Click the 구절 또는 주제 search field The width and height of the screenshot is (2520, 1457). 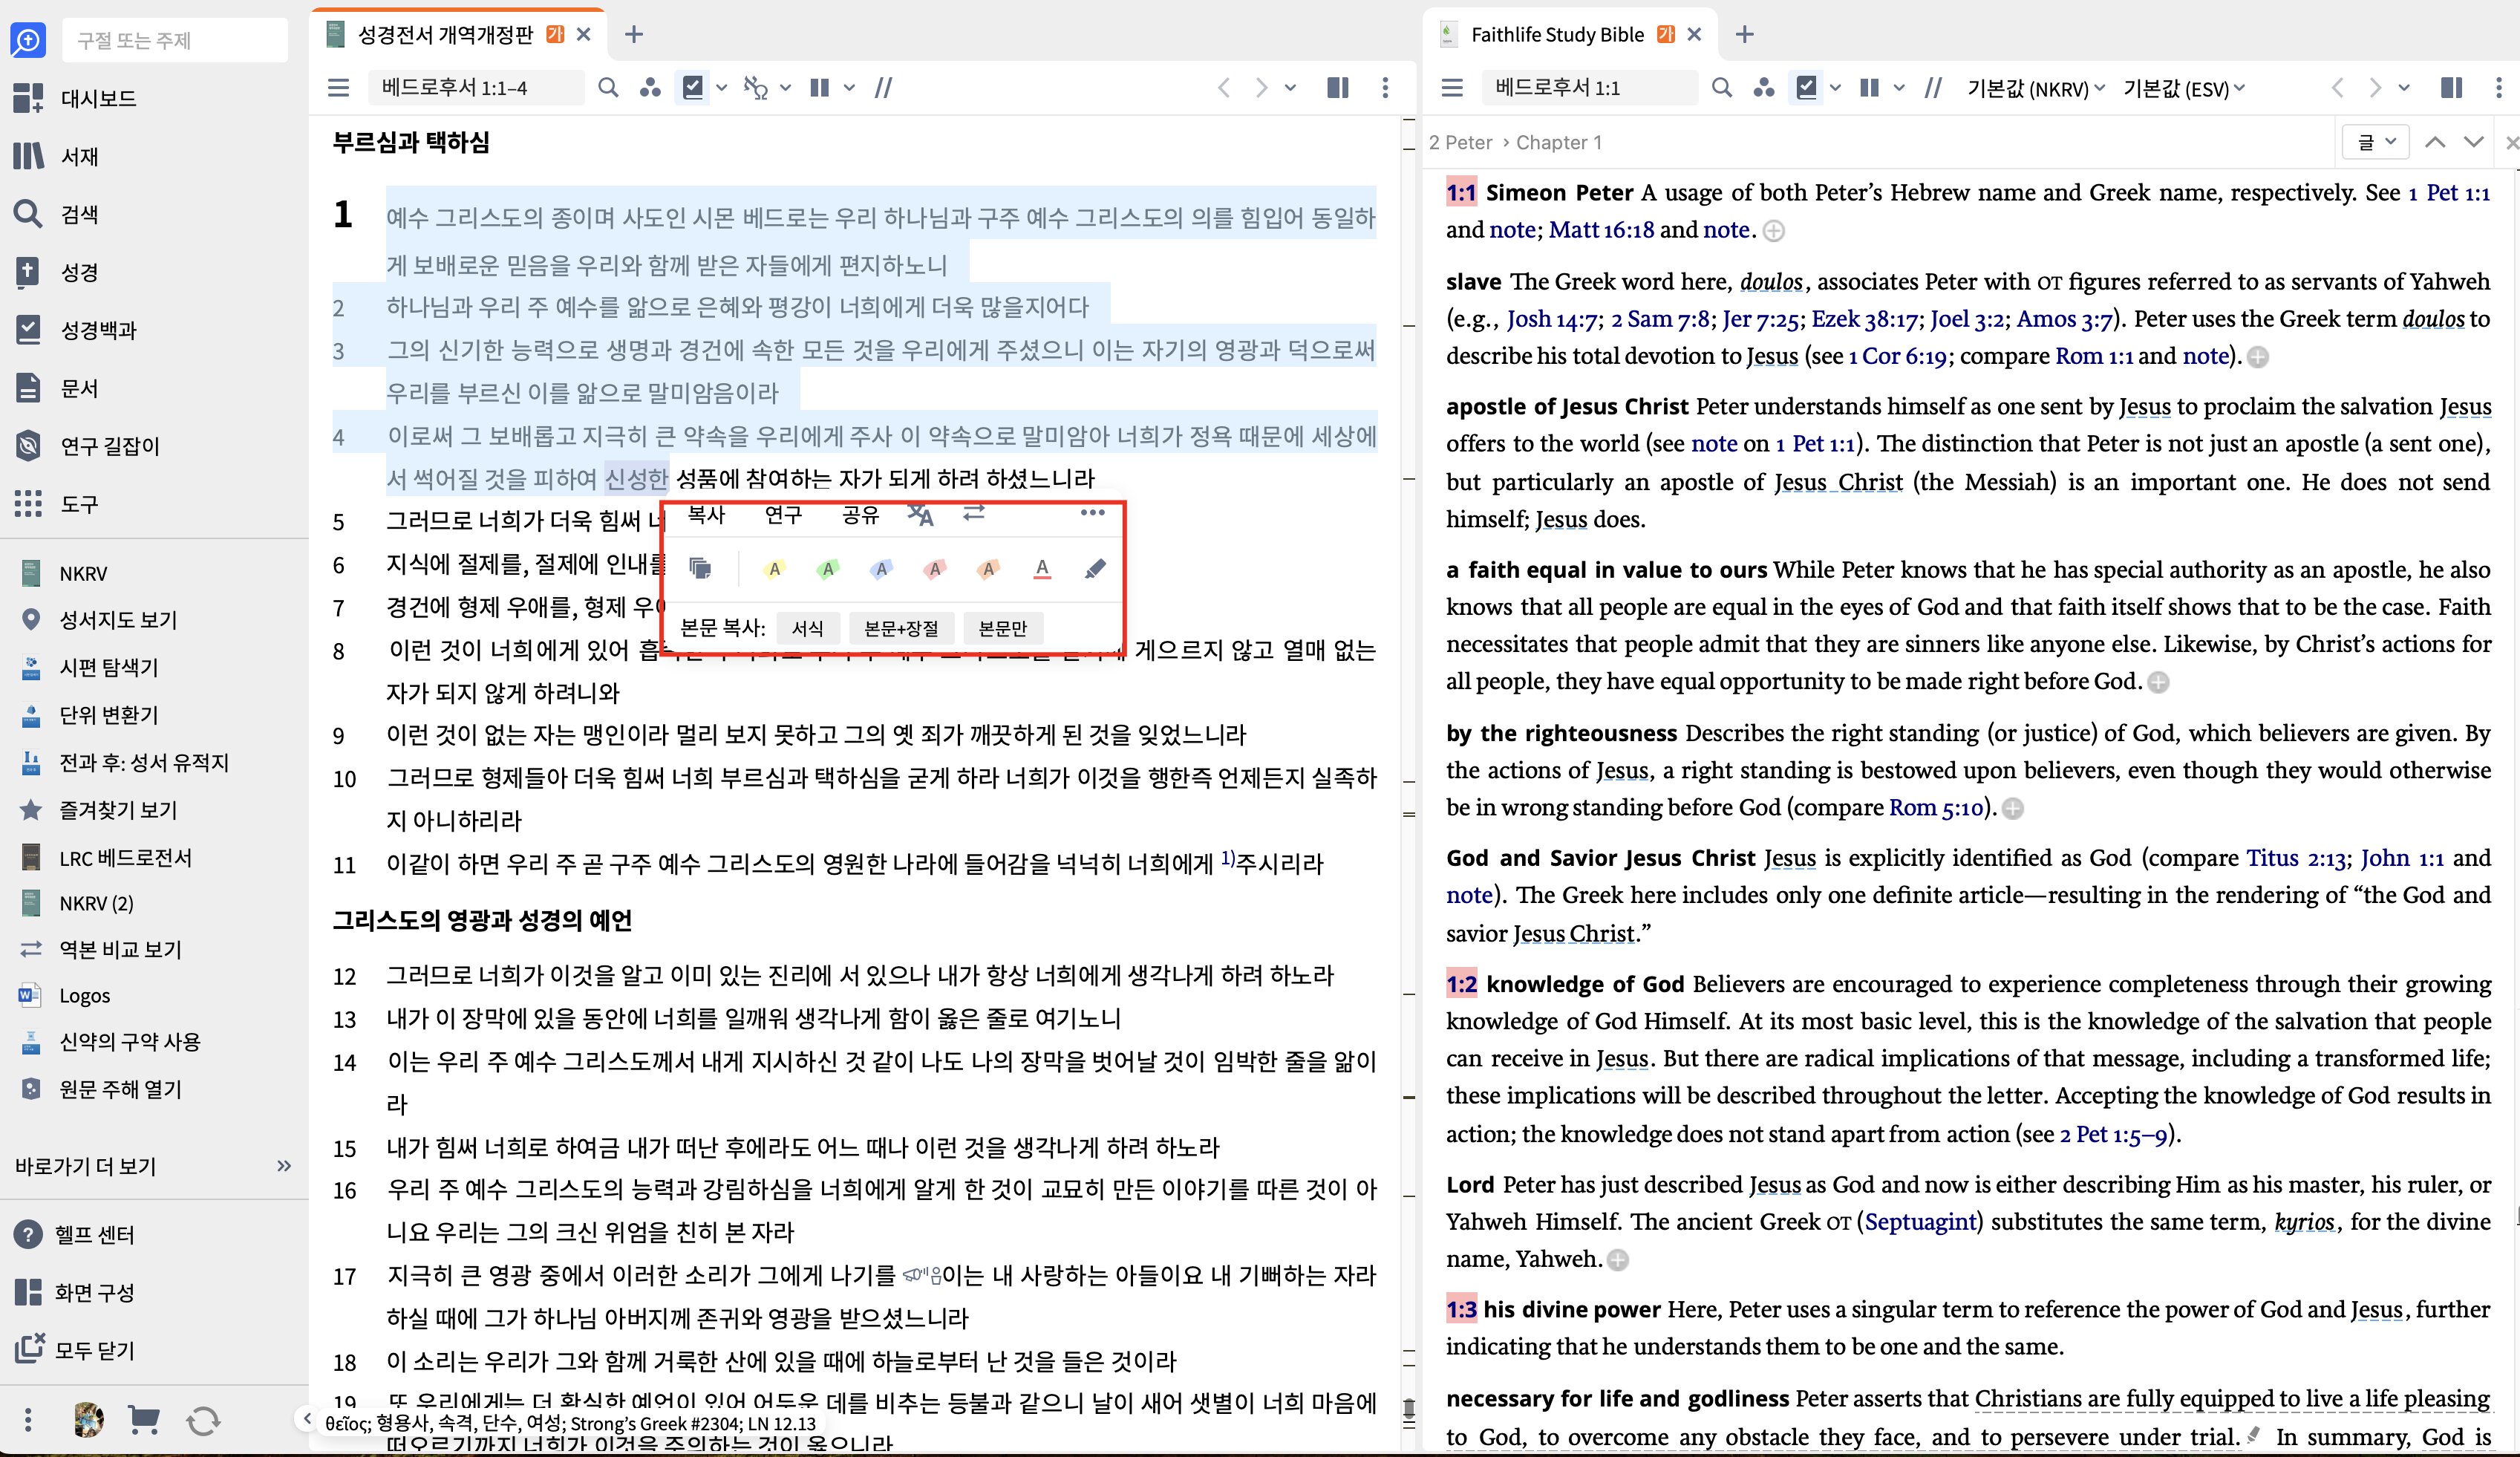(x=175, y=40)
